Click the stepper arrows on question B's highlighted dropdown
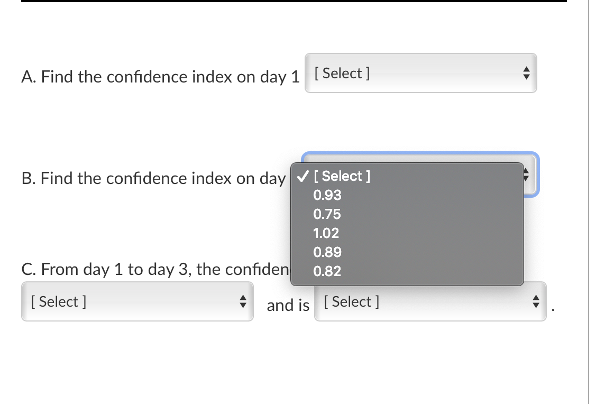The height and width of the screenshot is (404, 605). click(x=526, y=175)
